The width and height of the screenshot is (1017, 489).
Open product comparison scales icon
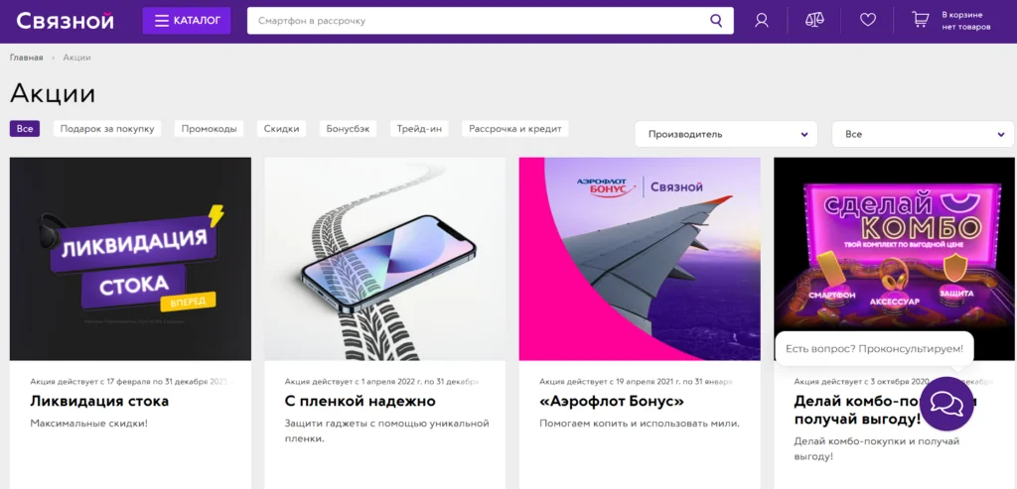(814, 21)
